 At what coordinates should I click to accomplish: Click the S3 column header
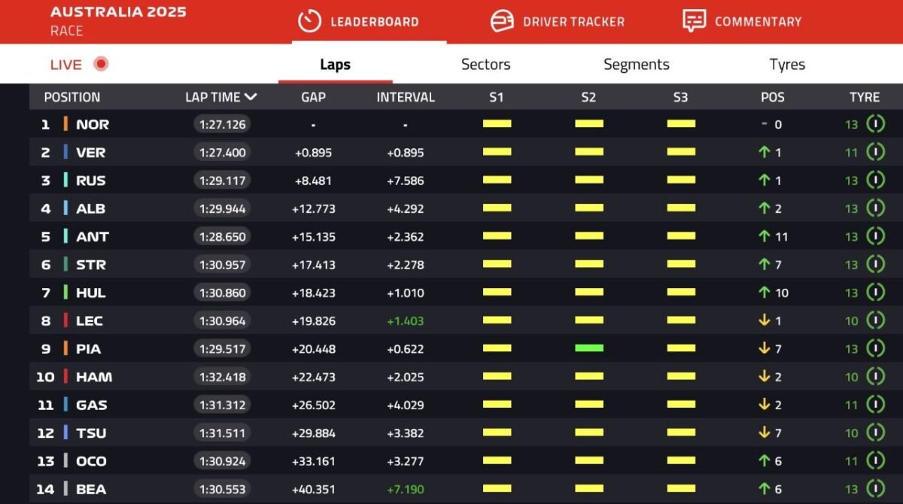click(681, 97)
